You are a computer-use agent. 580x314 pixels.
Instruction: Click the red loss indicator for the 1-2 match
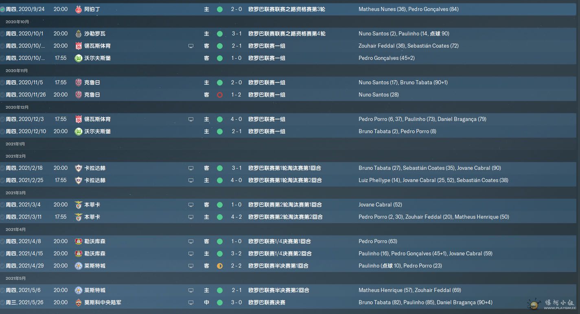tap(220, 95)
